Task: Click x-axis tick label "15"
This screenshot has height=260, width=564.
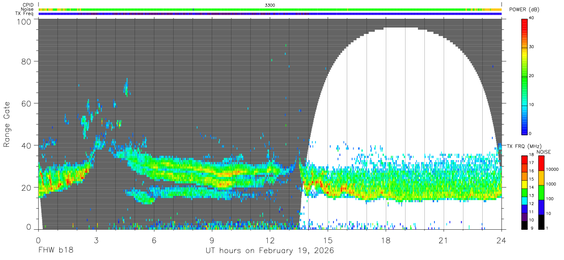Action: point(328,240)
